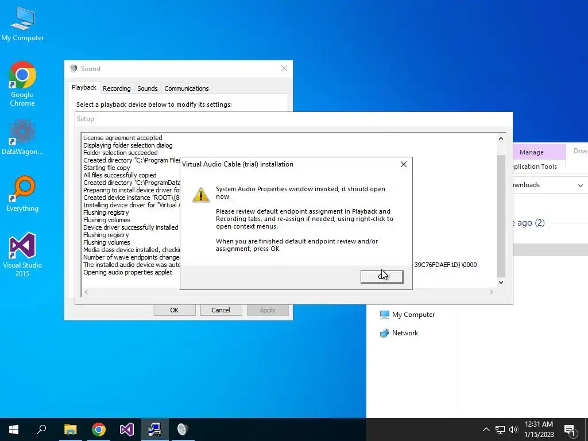Click the Network icon in Explorer pane
Image resolution: width=588 pixels, height=441 pixels.
coord(384,333)
